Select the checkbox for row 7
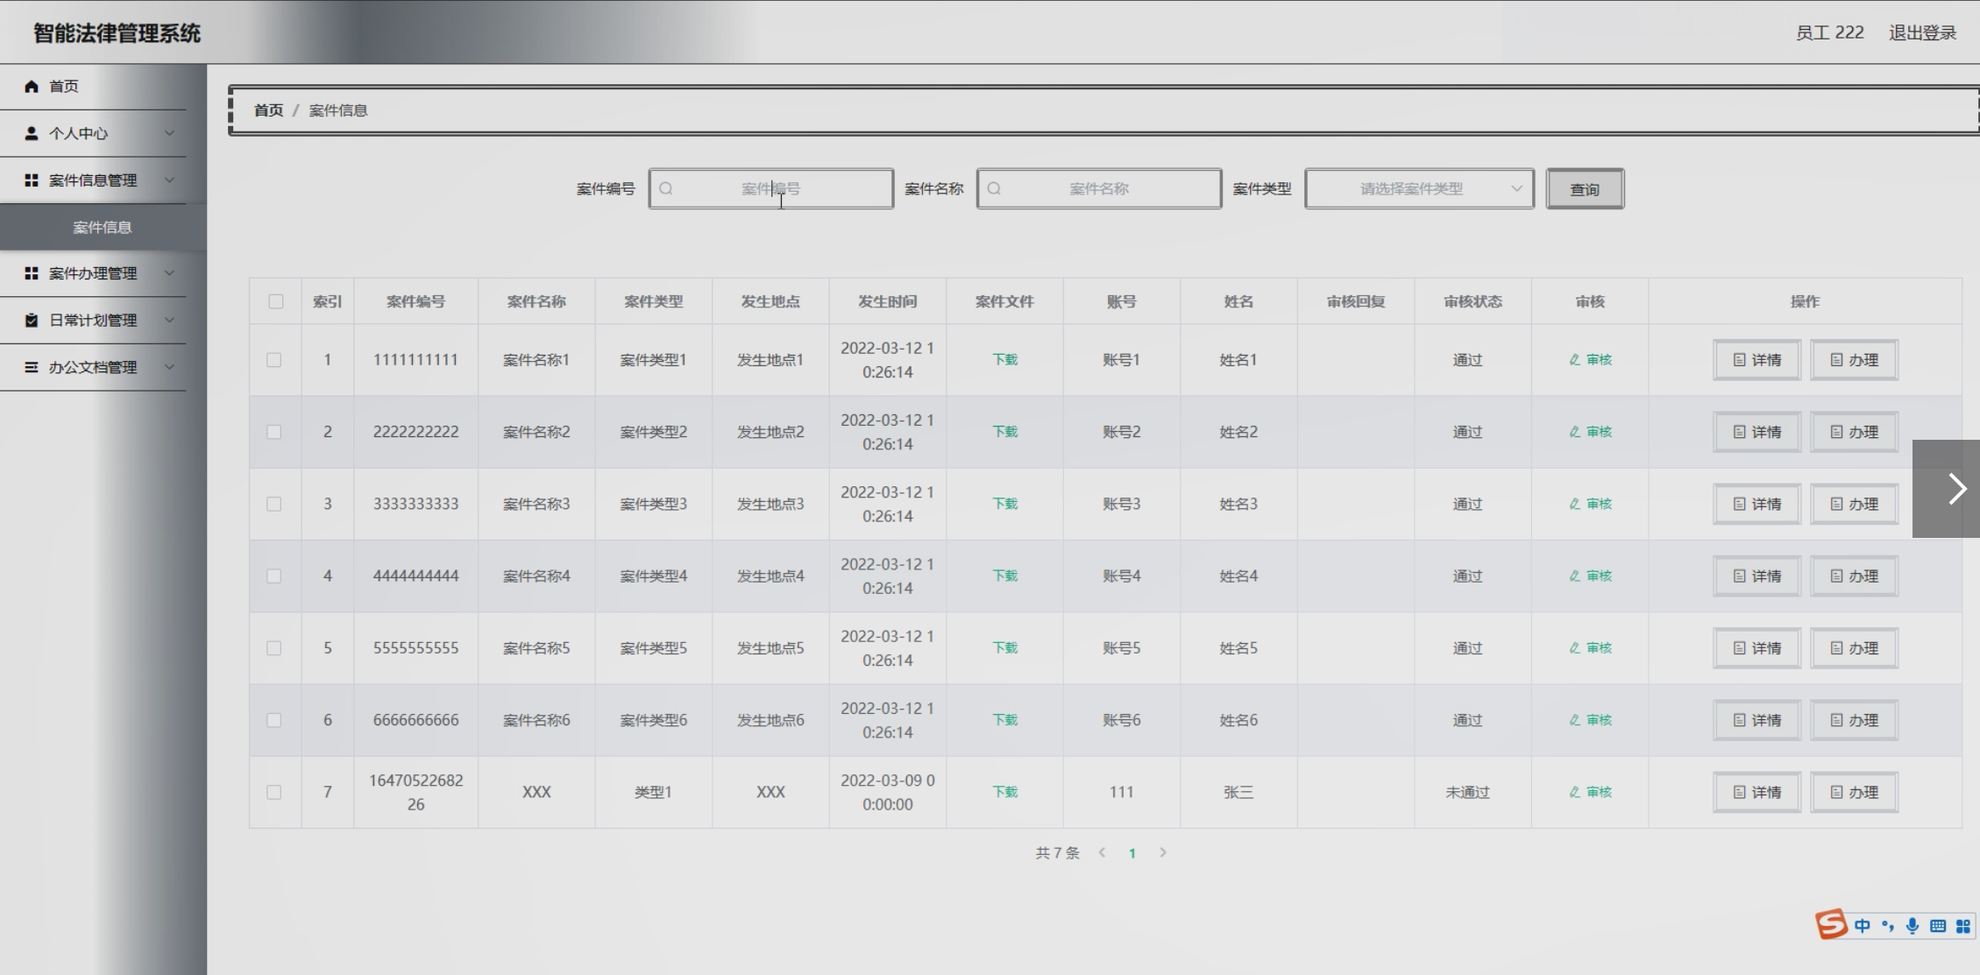Screen dimensions: 1980x975 point(274,793)
